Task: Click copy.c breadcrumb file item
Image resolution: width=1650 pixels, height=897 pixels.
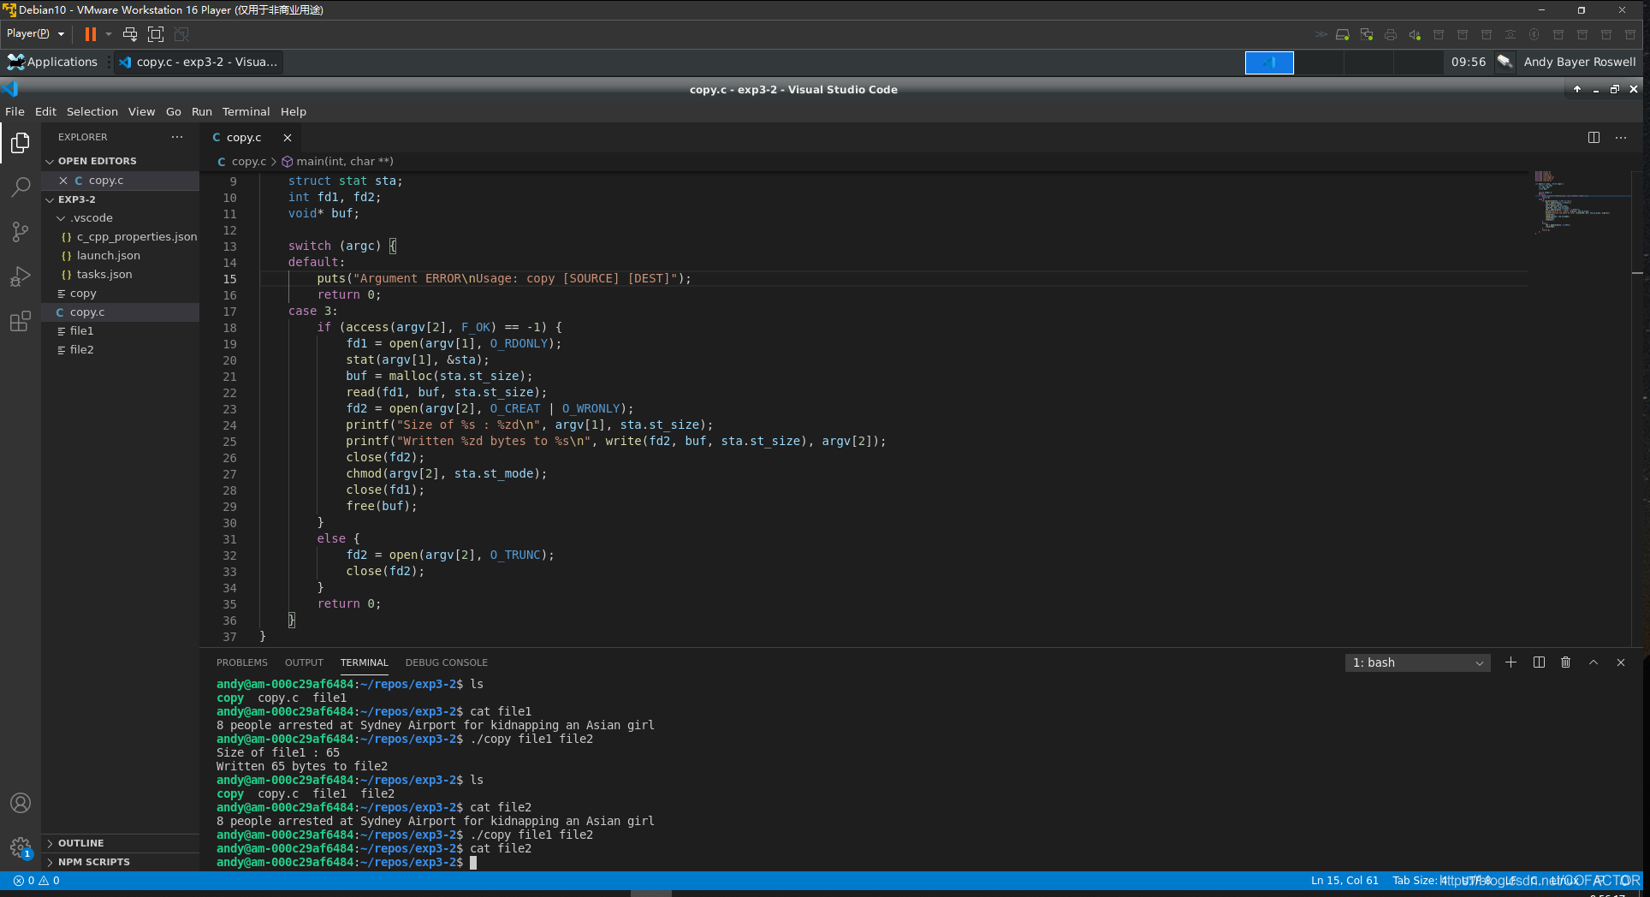Action: pyautogui.click(x=242, y=162)
